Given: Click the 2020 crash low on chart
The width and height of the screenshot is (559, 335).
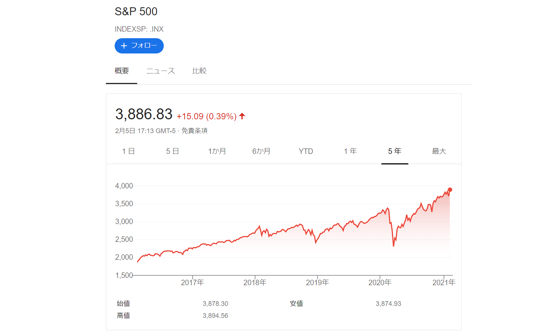Looking at the screenshot, I should pos(393,246).
